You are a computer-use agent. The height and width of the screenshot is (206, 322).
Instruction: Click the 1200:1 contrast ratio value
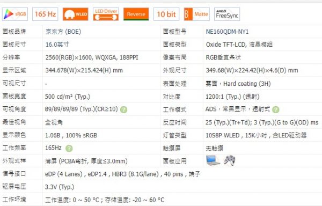(x=232, y=97)
